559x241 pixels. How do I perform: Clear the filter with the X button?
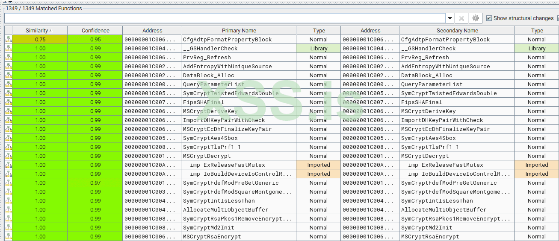(461, 18)
